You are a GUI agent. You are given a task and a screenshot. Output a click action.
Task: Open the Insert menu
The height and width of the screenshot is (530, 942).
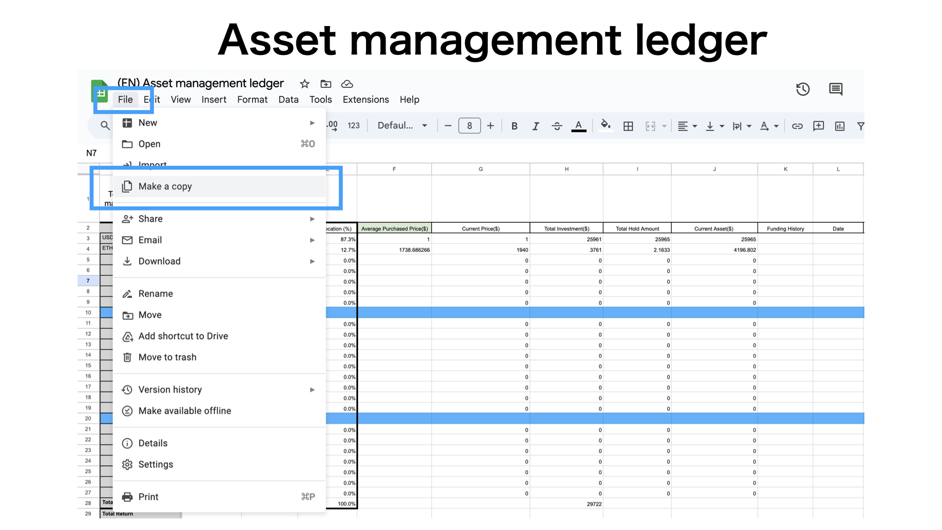pyautogui.click(x=214, y=100)
